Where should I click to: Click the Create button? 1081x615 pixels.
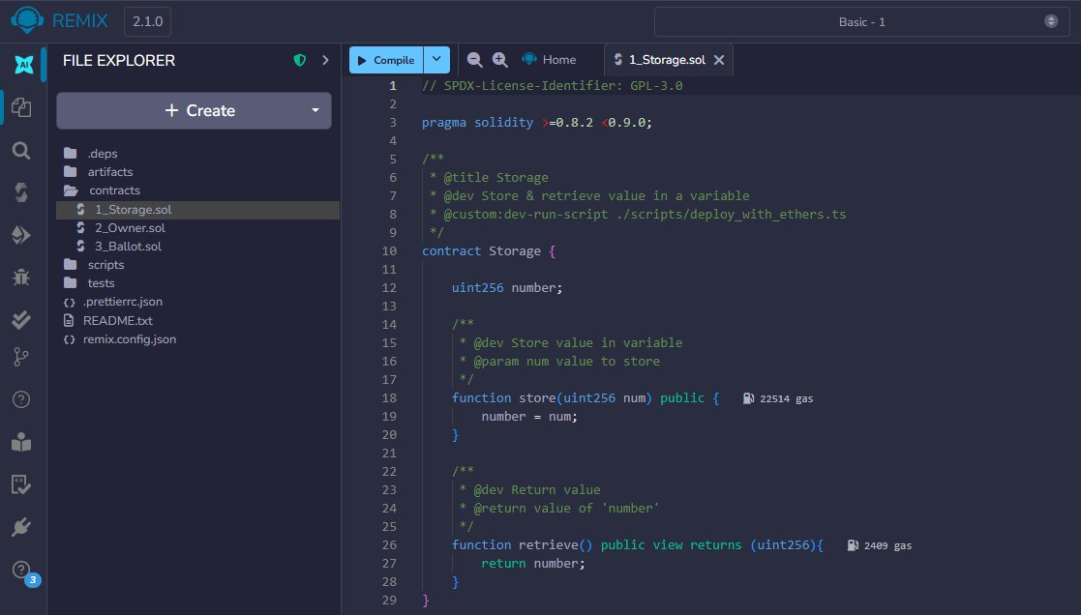tap(194, 111)
